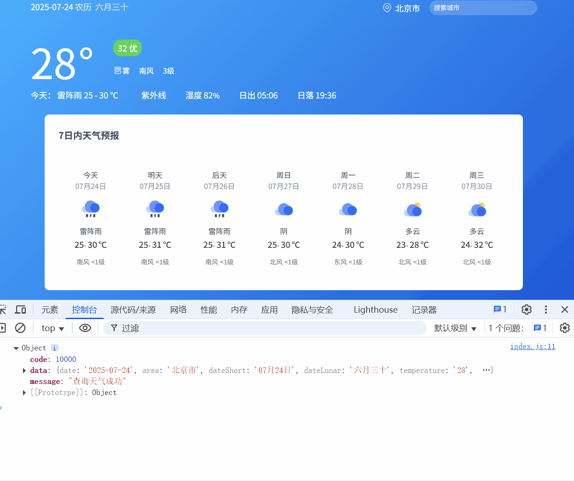Click the large 28° current temperature
Image resolution: width=574 pixels, height=481 pixels.
(x=62, y=63)
